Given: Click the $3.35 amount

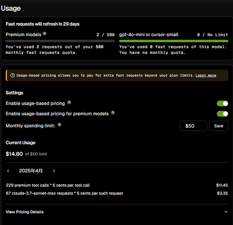Looking at the screenshot, I should tap(222, 193).
